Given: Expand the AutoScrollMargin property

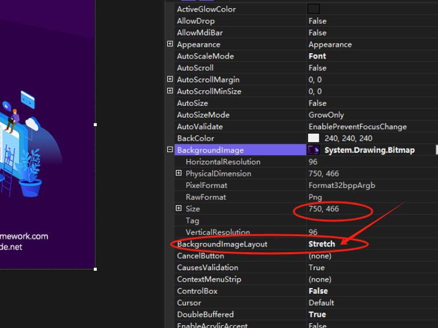Looking at the screenshot, I should point(170,79).
